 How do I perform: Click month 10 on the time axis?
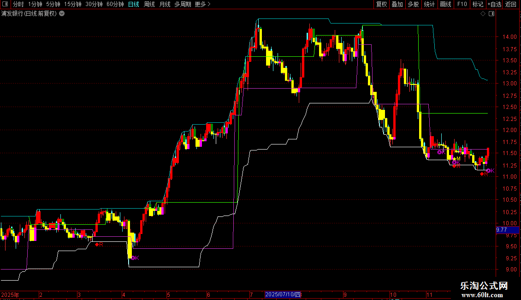click(393, 294)
